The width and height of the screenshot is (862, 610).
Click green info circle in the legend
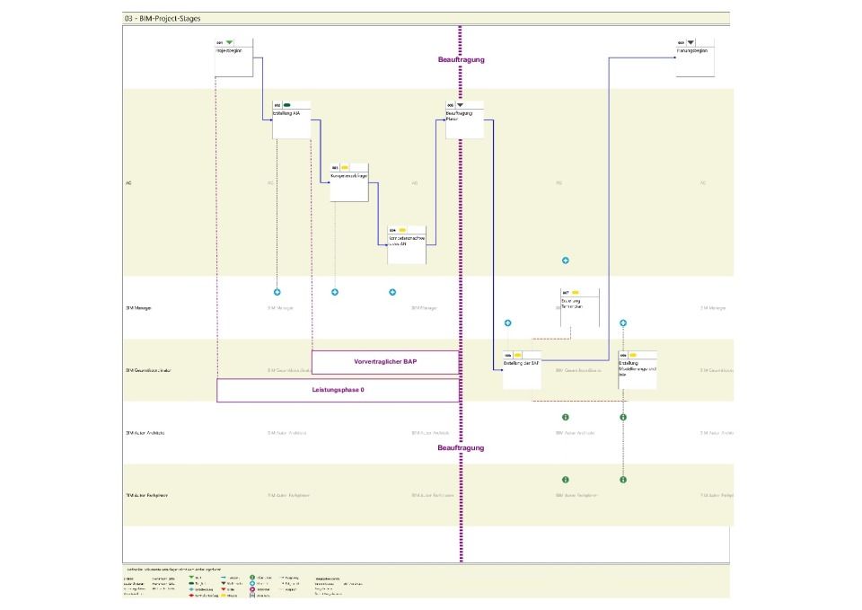pos(252,578)
